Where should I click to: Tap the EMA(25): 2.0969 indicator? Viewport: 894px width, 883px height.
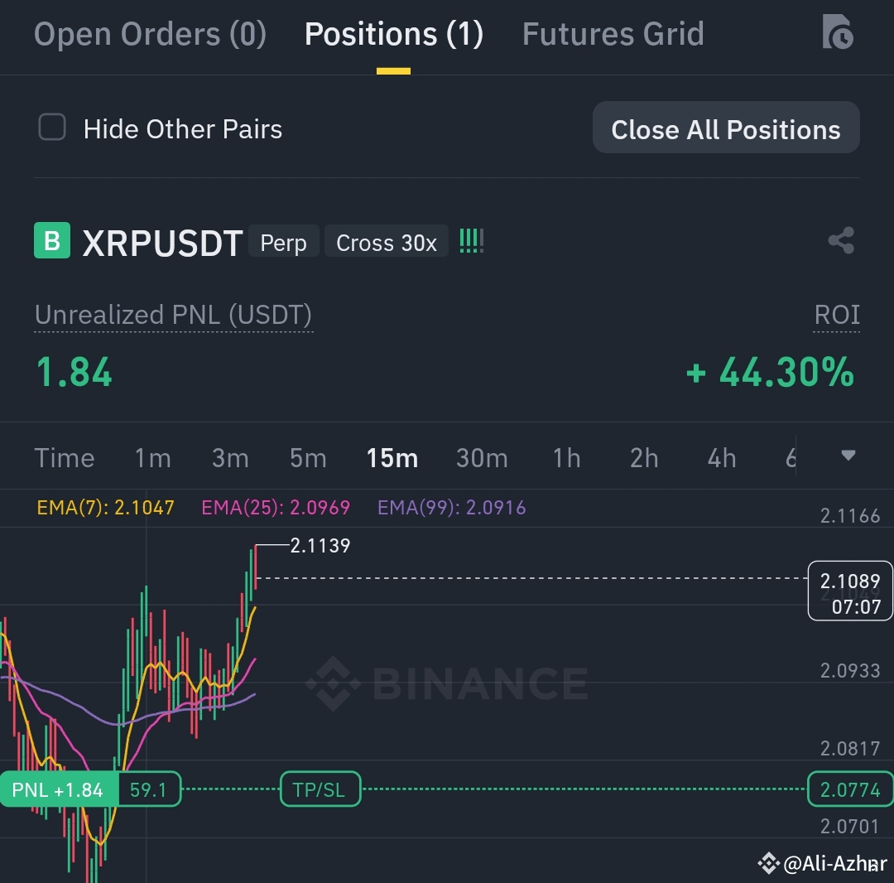[276, 507]
